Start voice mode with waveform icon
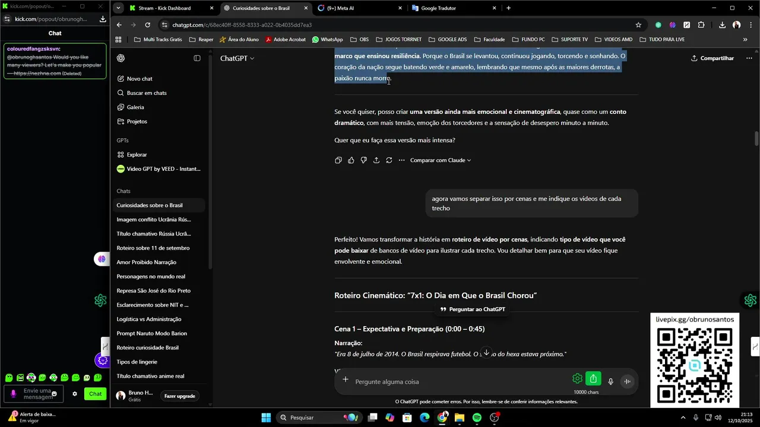Image resolution: width=760 pixels, height=427 pixels. [x=627, y=382]
